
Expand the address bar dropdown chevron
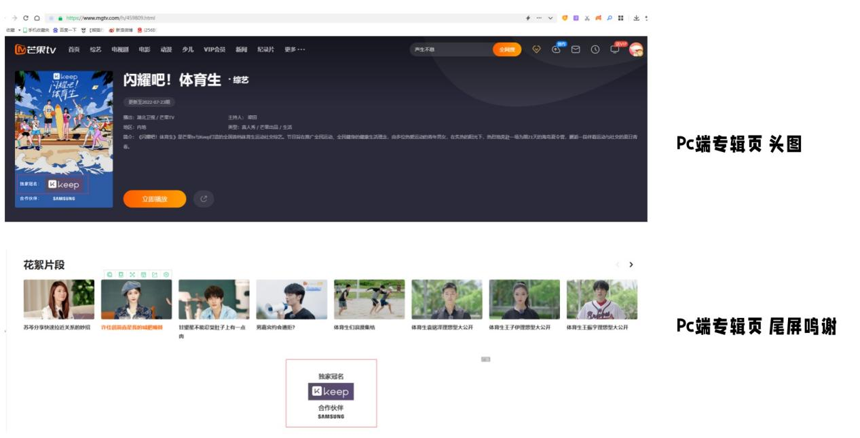[x=550, y=18]
